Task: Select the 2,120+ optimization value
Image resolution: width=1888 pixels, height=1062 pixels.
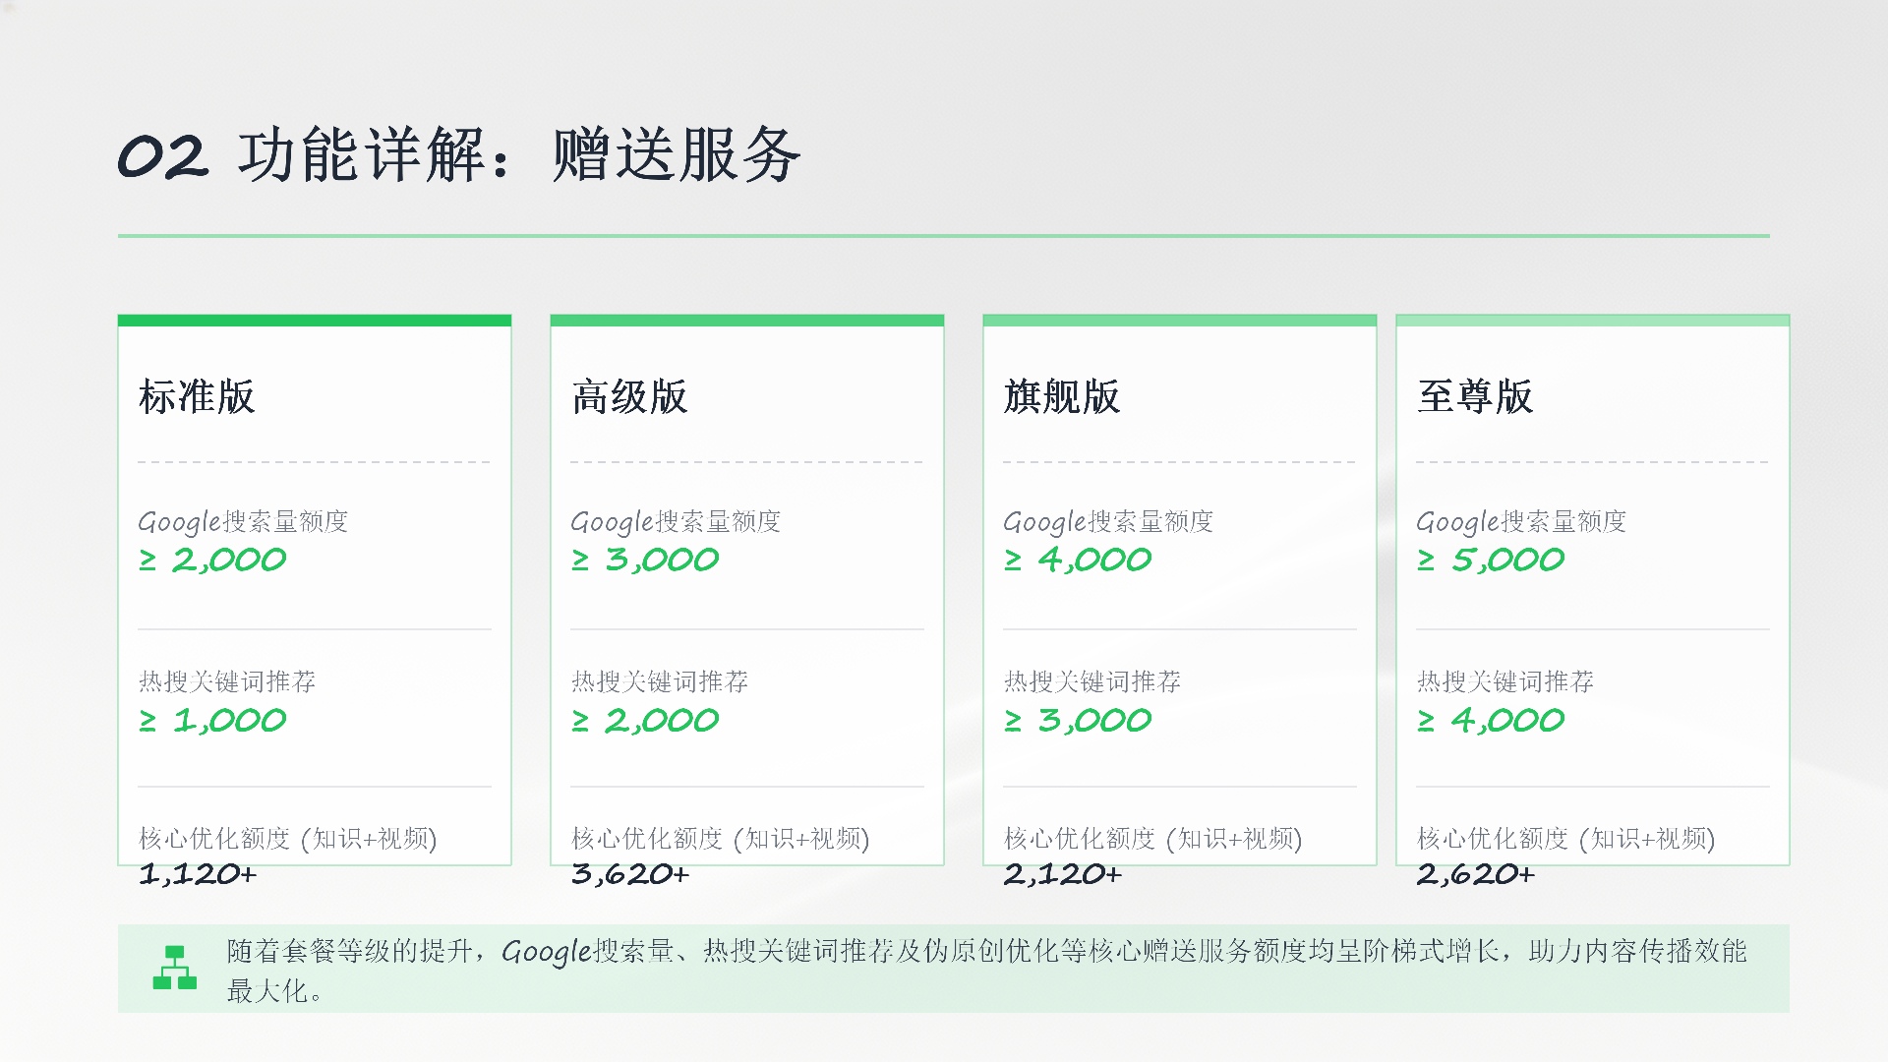Action: click(1063, 873)
